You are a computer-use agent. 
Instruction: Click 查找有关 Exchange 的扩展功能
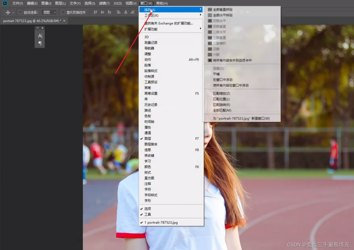[171, 23]
